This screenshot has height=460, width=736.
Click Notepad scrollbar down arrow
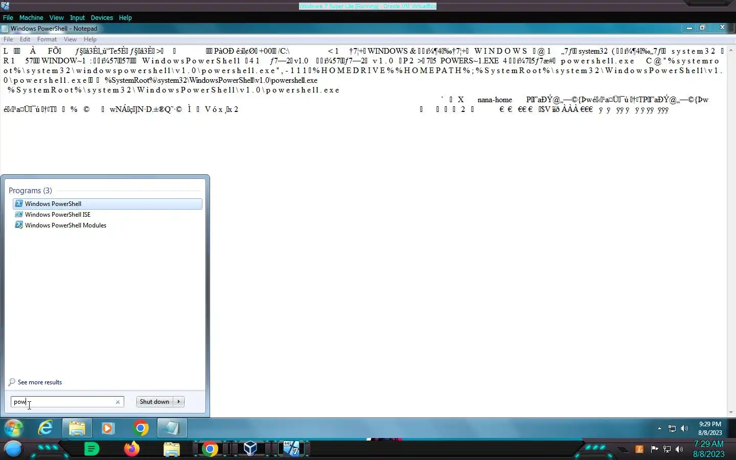point(731,412)
